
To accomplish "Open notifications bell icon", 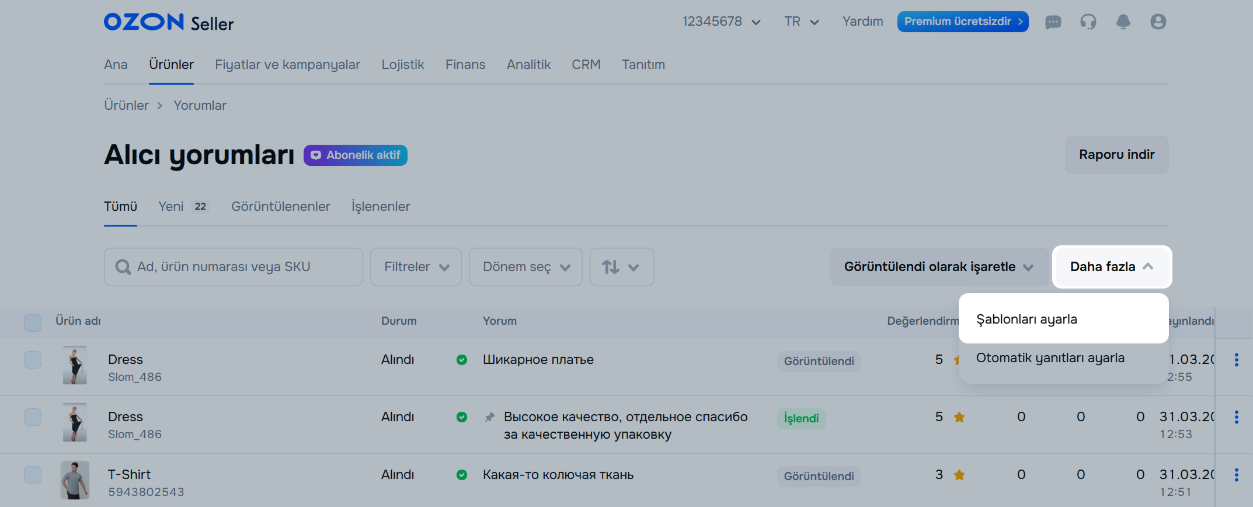I will (1123, 22).
